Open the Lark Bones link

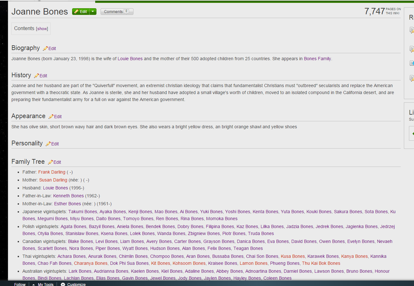click(x=80, y=271)
